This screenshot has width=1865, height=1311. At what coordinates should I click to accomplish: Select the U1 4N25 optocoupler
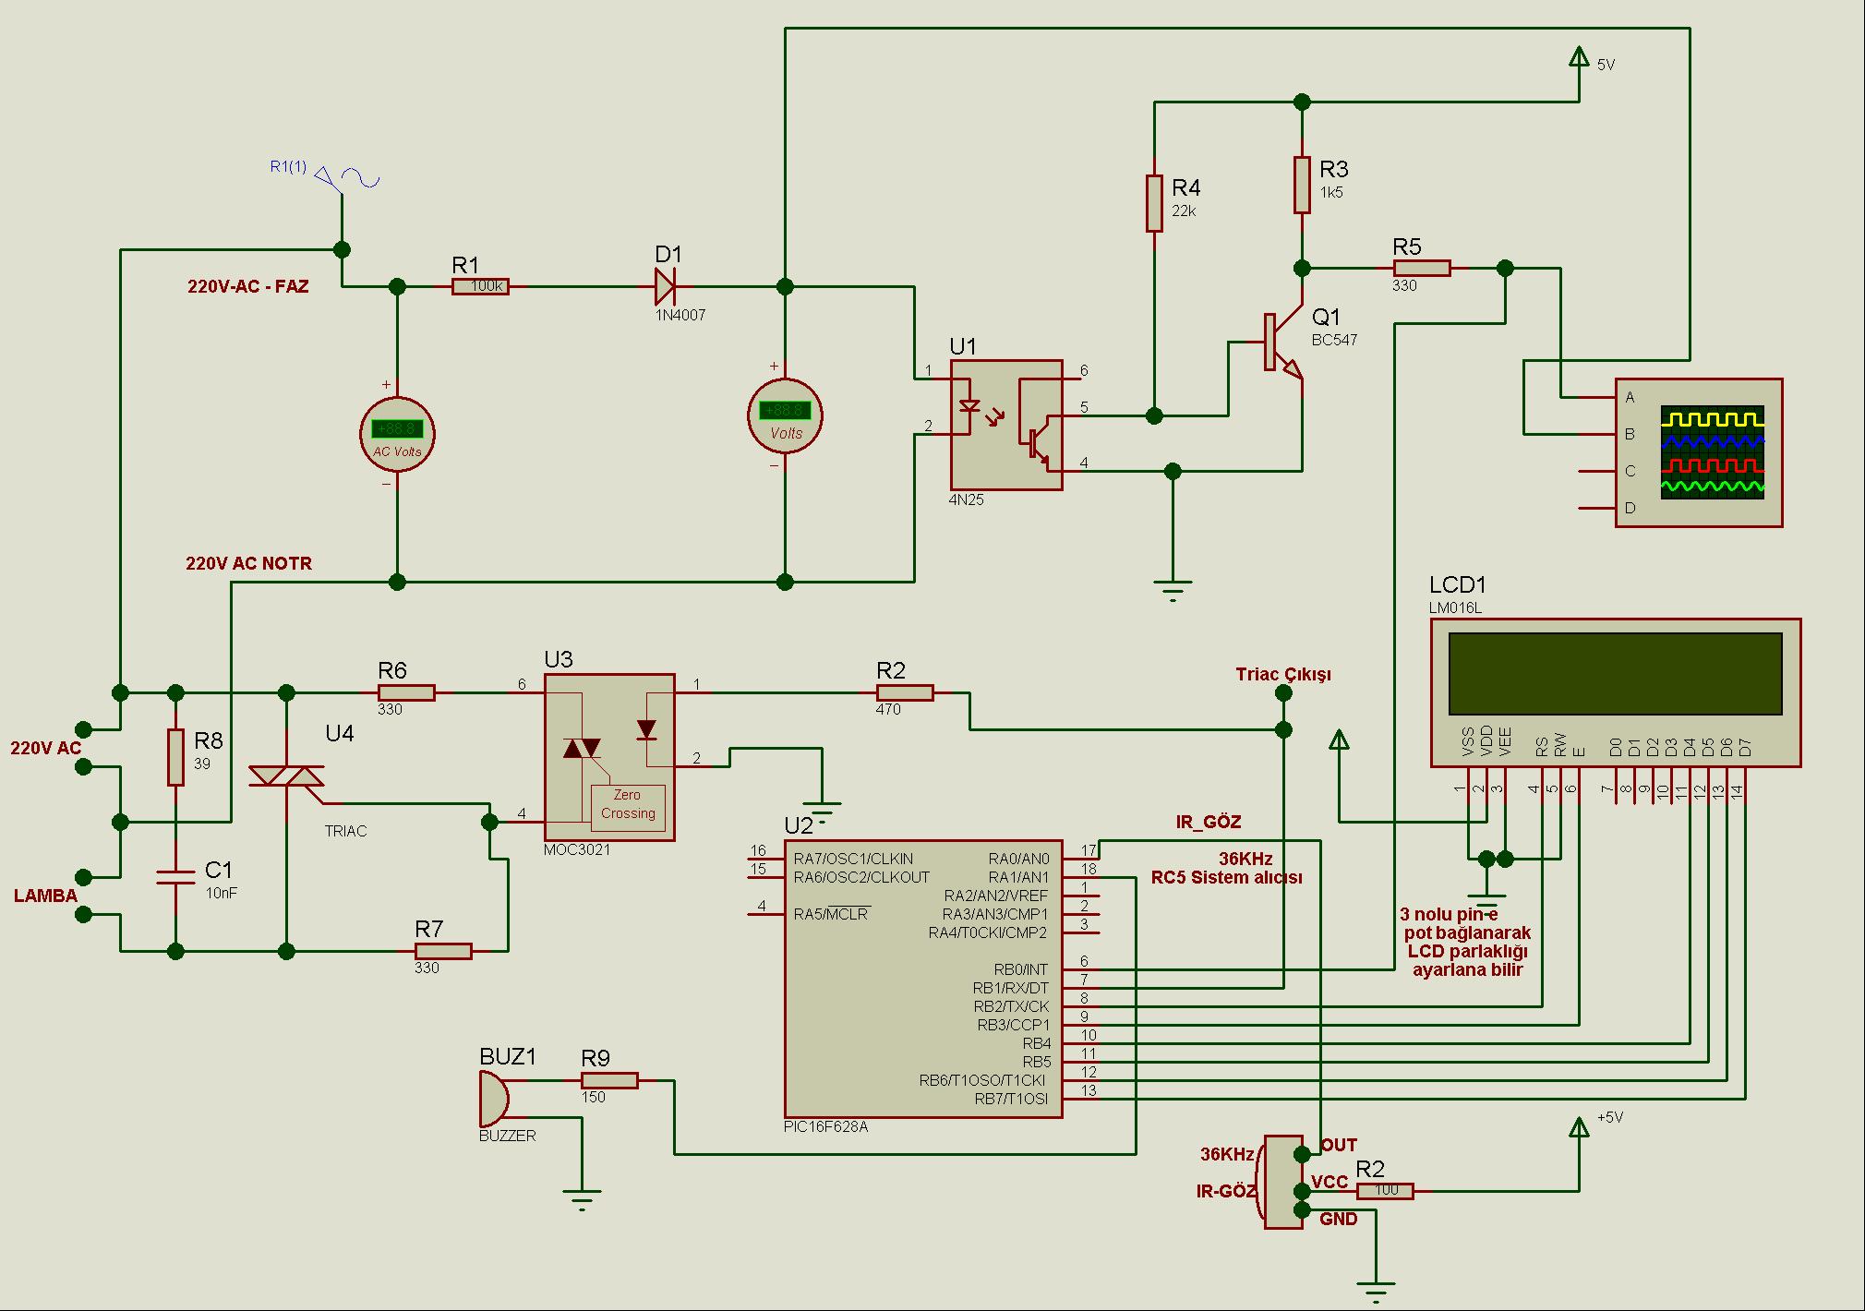coord(1006,425)
